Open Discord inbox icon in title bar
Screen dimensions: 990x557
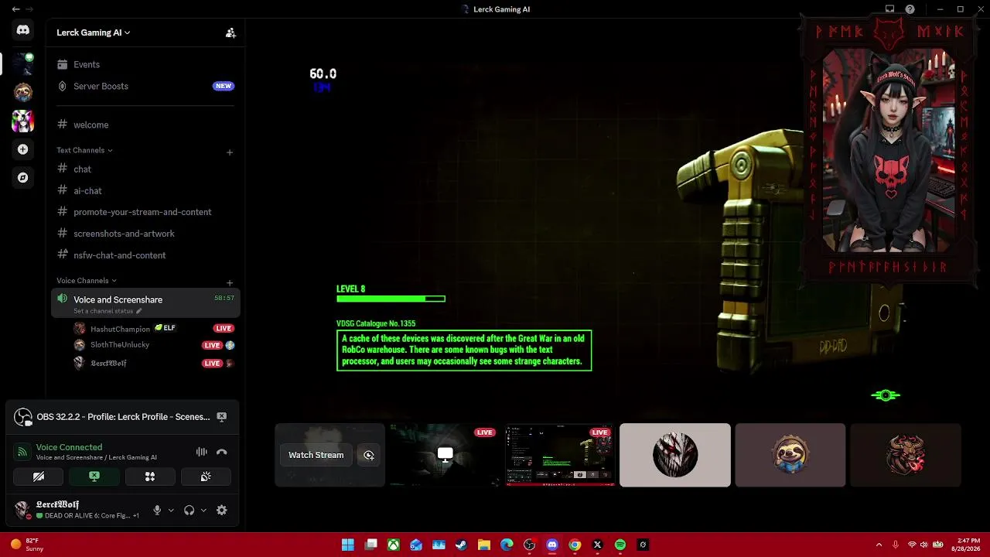click(x=890, y=9)
